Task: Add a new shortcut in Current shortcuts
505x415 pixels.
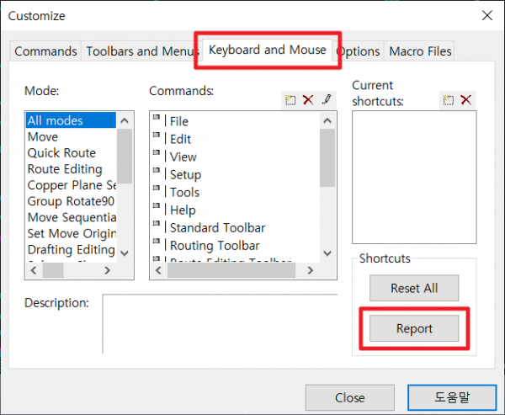Action: pos(449,100)
